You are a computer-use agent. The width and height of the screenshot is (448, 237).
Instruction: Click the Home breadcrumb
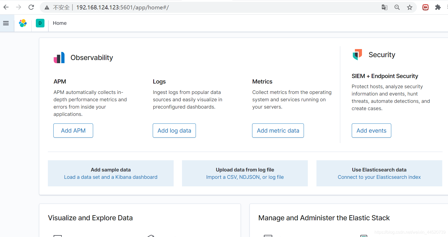pos(60,23)
